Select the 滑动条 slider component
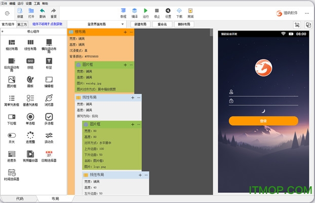Image resolution: width=315 pixels, height=203 pixels. 49,136
